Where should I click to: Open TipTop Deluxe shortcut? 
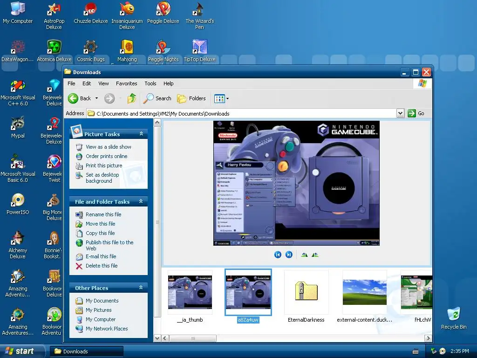point(199,50)
